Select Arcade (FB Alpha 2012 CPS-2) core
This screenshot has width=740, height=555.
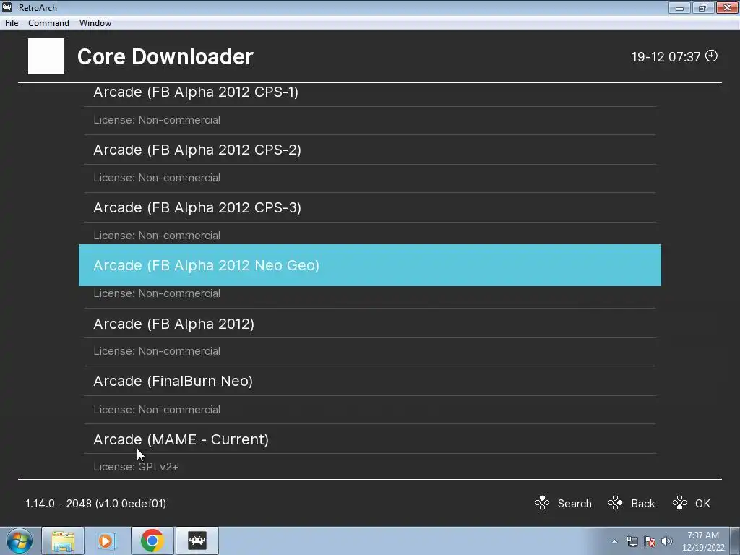[370, 150]
